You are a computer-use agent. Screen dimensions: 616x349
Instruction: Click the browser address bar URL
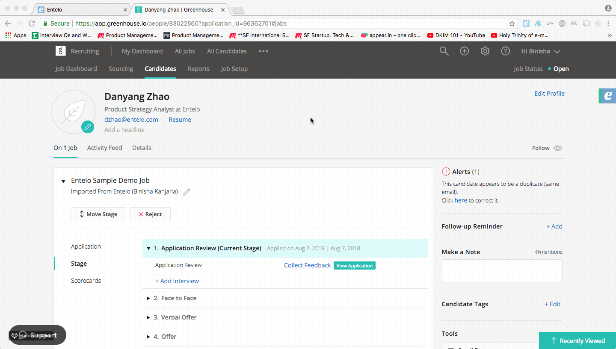(181, 23)
